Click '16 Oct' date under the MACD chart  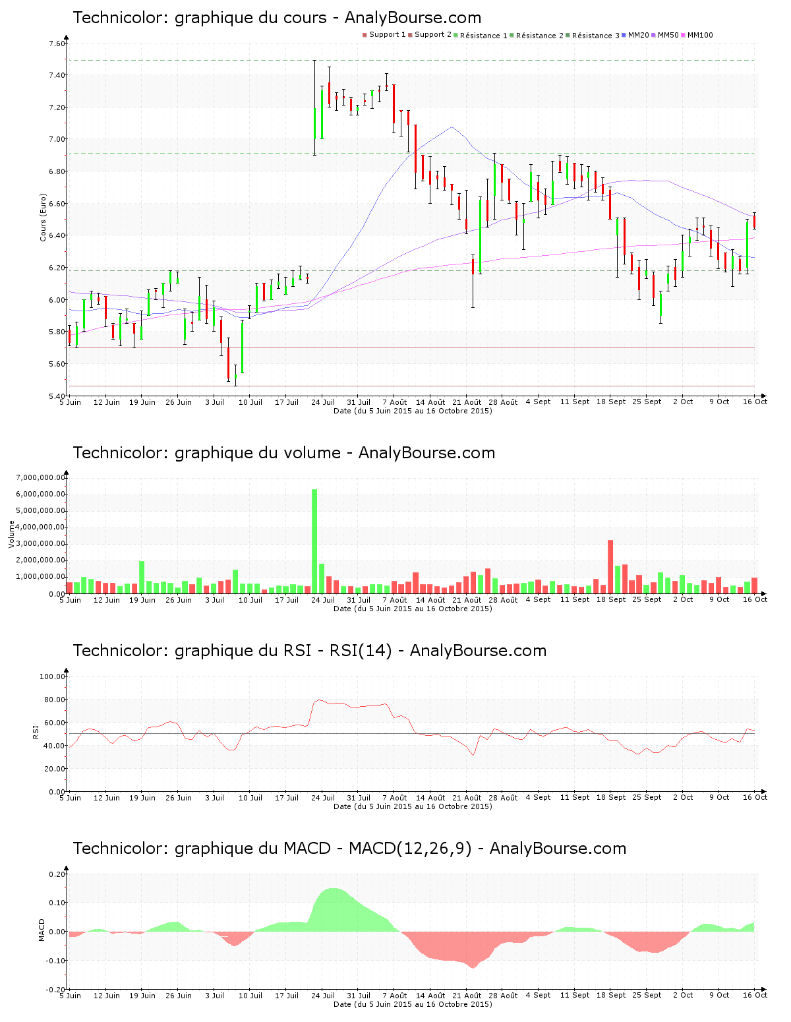click(755, 996)
